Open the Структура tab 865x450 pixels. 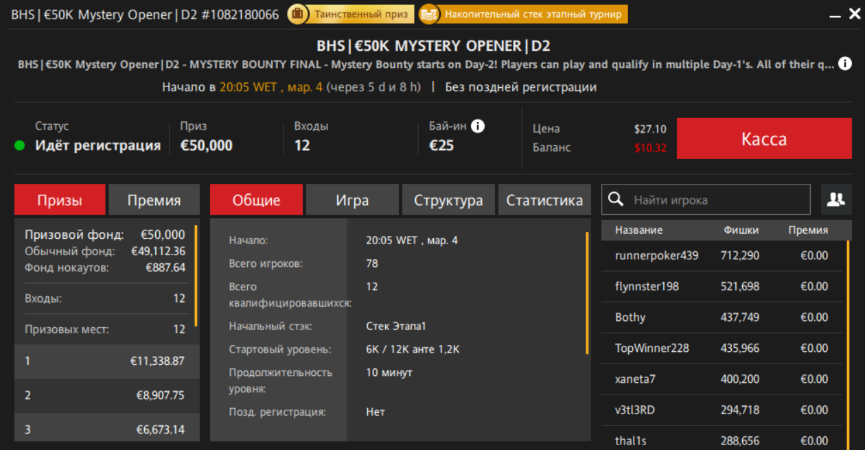[x=448, y=200]
